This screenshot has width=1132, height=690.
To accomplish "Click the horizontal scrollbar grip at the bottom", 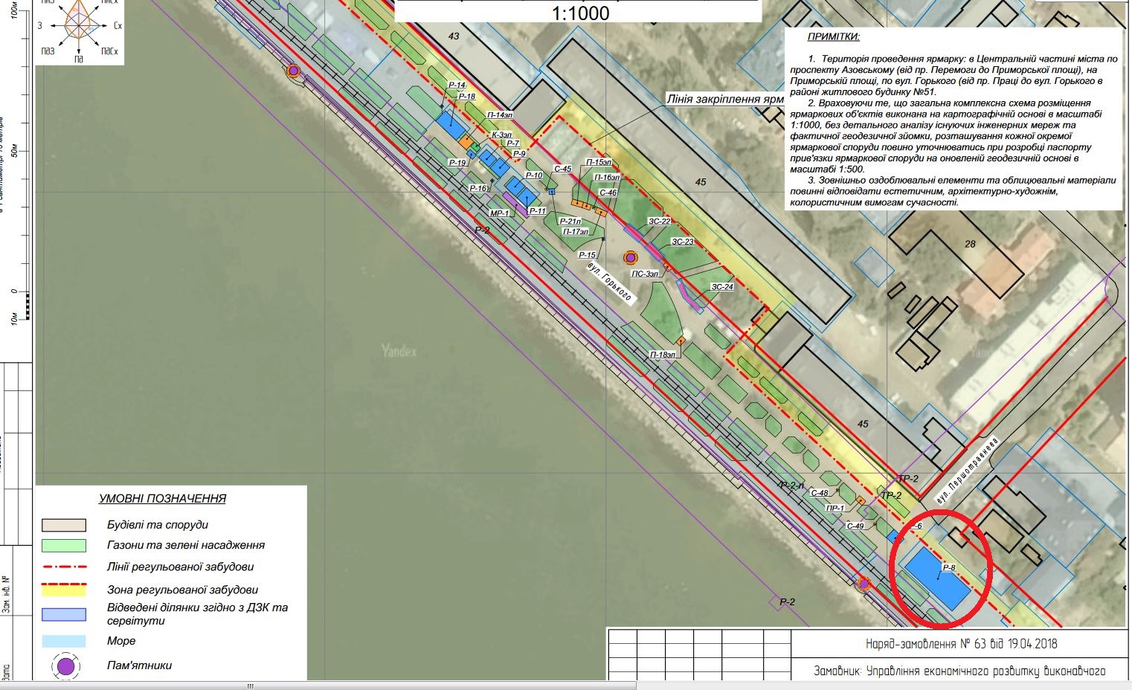I will [x=251, y=686].
